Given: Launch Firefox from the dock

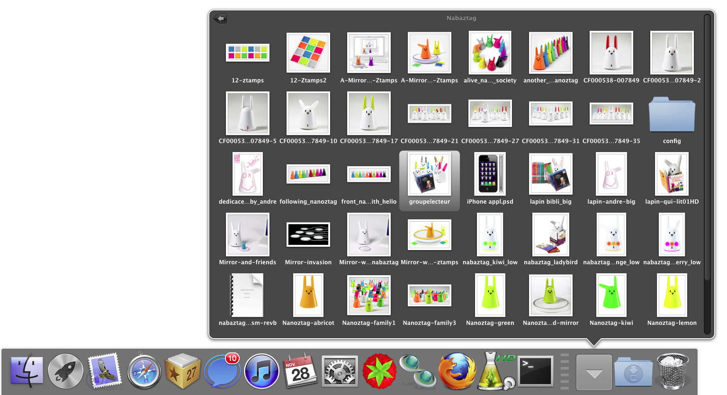Looking at the screenshot, I should 457,371.
